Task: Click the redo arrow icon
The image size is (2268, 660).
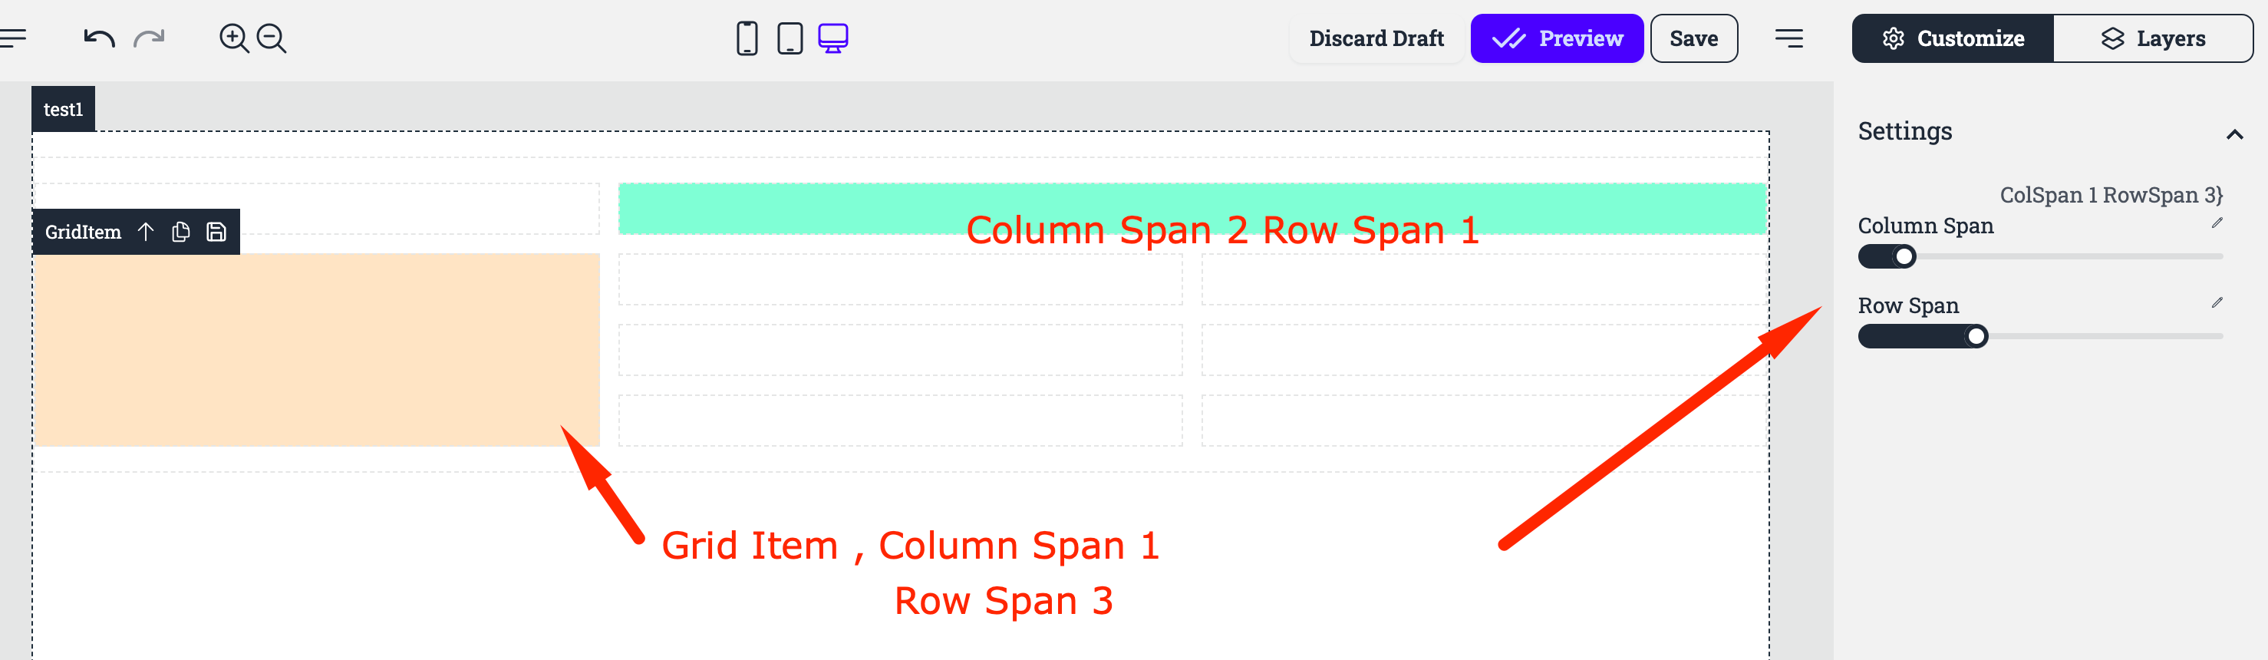Action: (149, 39)
